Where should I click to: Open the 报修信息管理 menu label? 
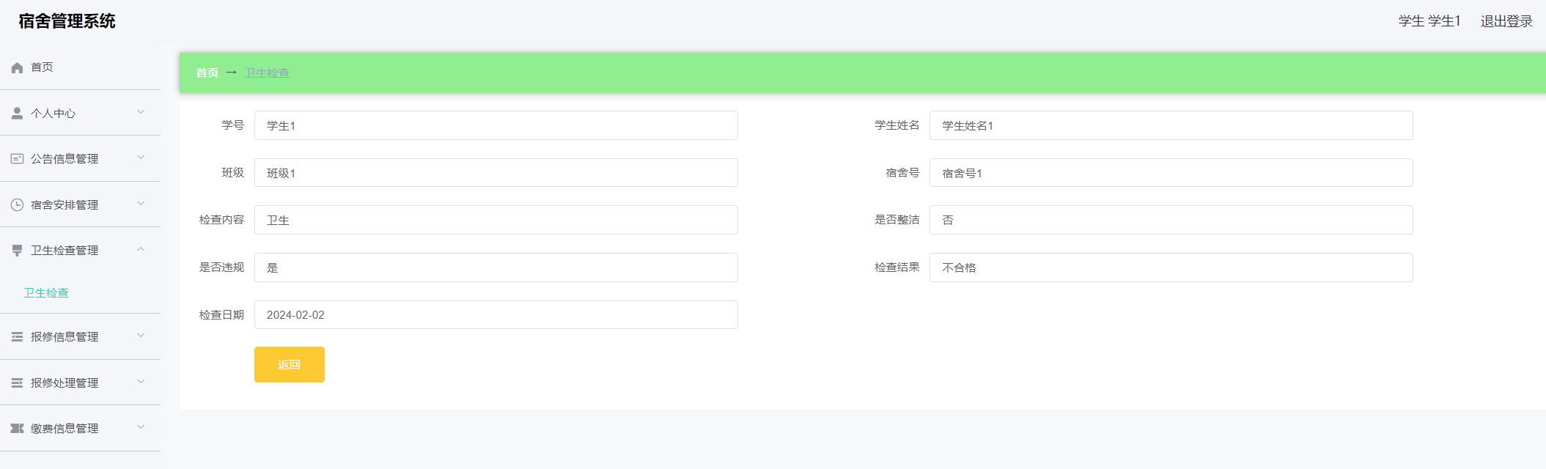65,337
